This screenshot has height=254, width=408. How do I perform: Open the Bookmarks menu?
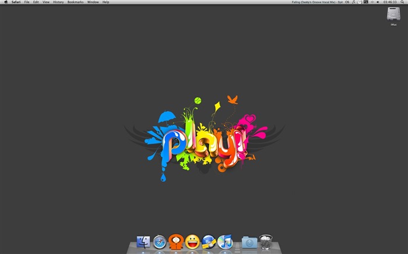(x=75, y=2)
